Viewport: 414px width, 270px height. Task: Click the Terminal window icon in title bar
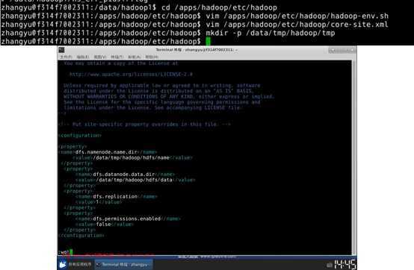(61, 50)
